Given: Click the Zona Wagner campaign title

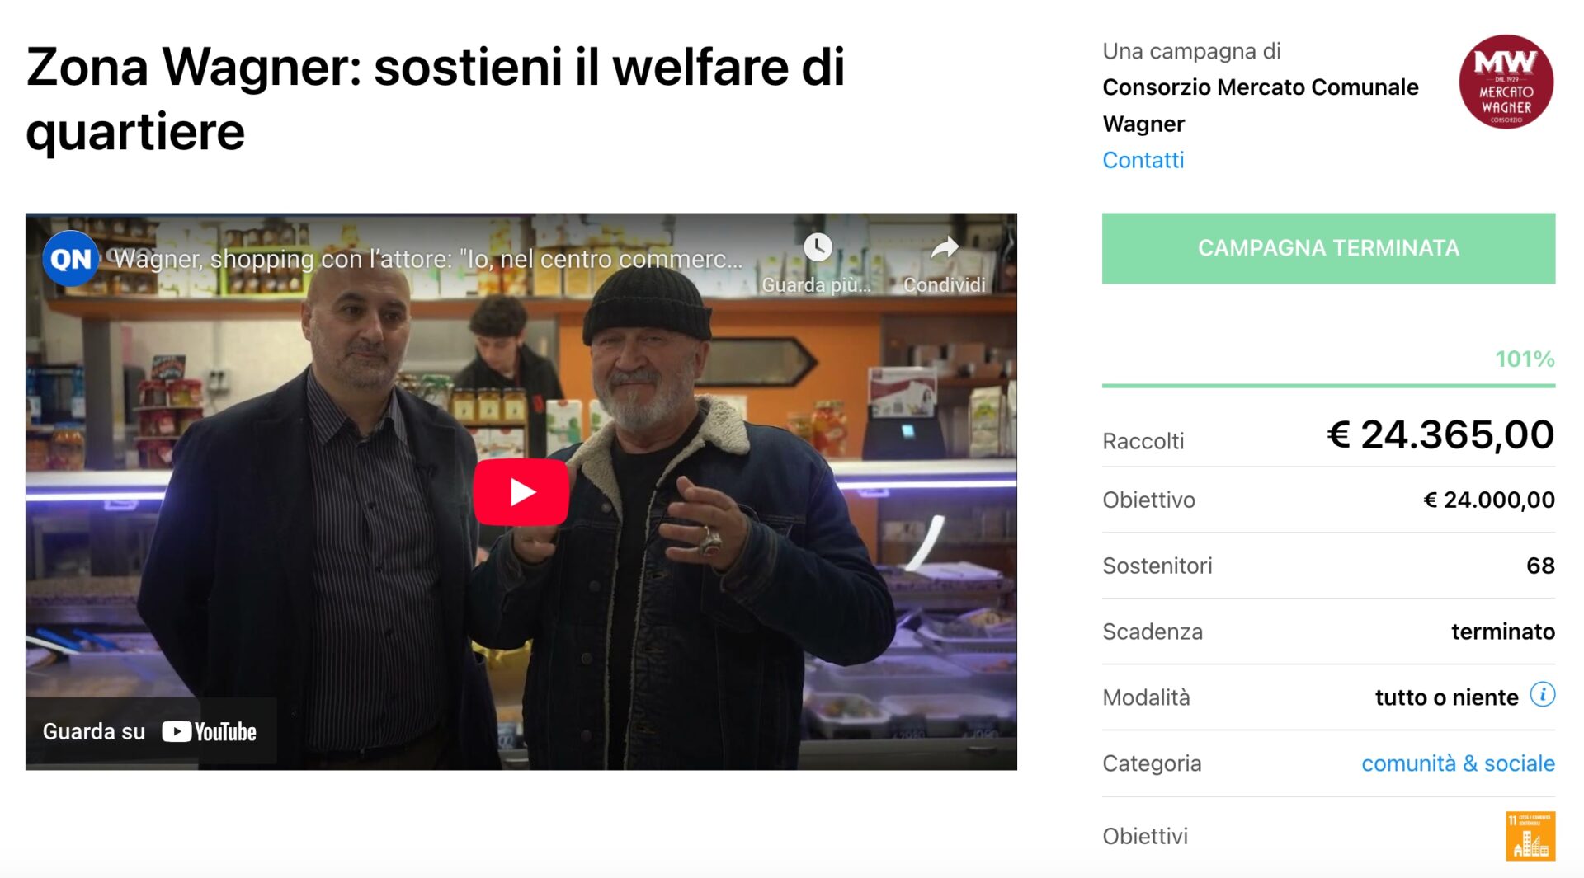Looking at the screenshot, I should click(x=436, y=99).
